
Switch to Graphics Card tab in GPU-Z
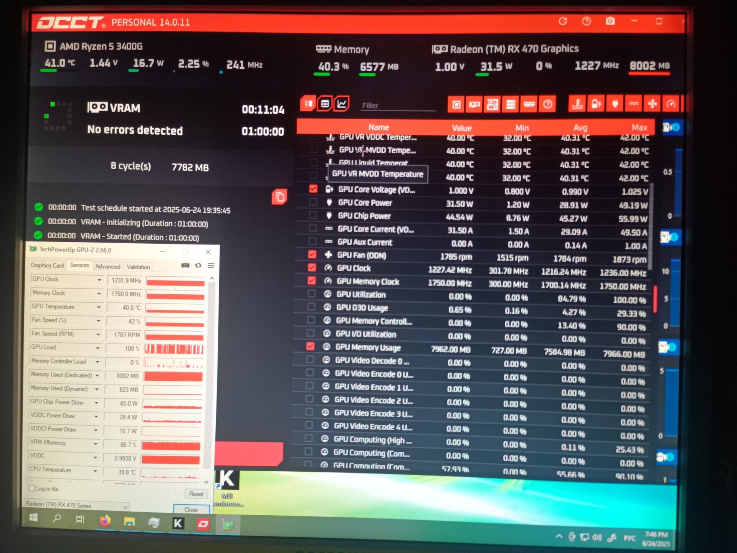click(47, 266)
